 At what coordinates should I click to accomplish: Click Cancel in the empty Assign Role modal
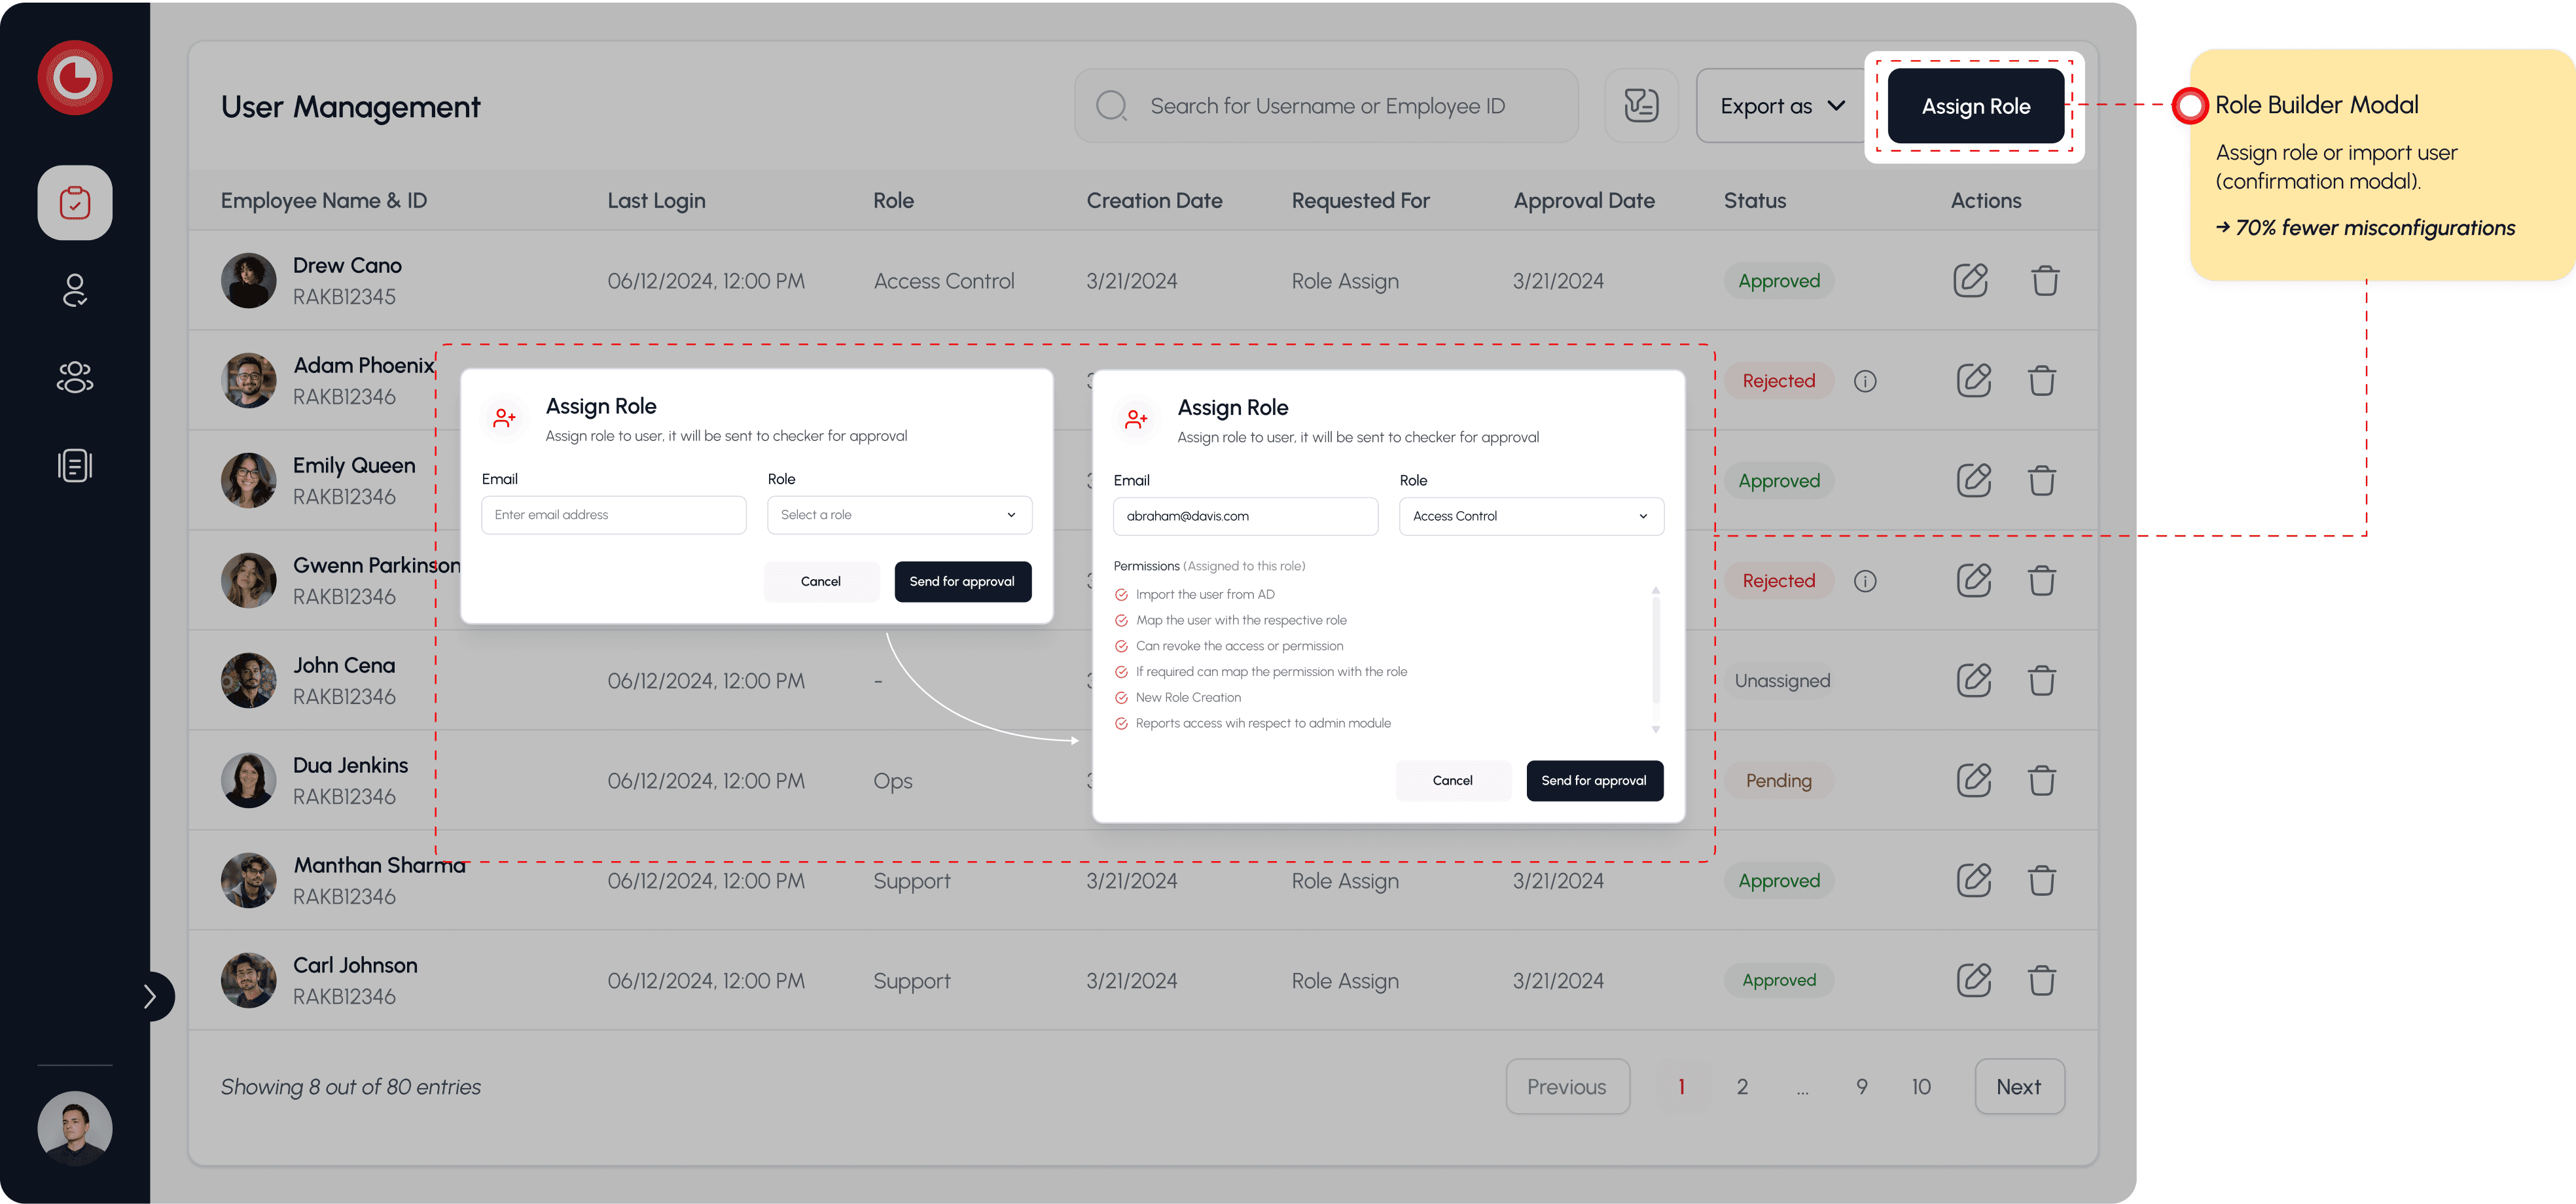(x=821, y=582)
